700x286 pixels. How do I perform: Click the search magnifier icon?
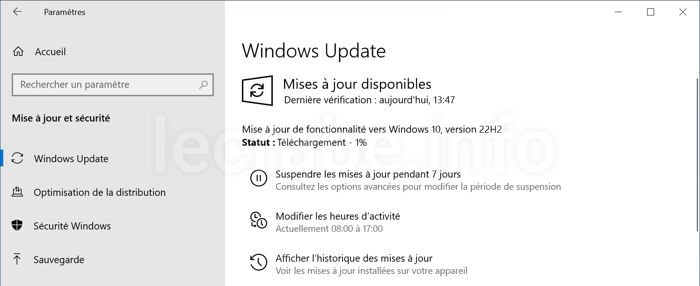(x=203, y=85)
